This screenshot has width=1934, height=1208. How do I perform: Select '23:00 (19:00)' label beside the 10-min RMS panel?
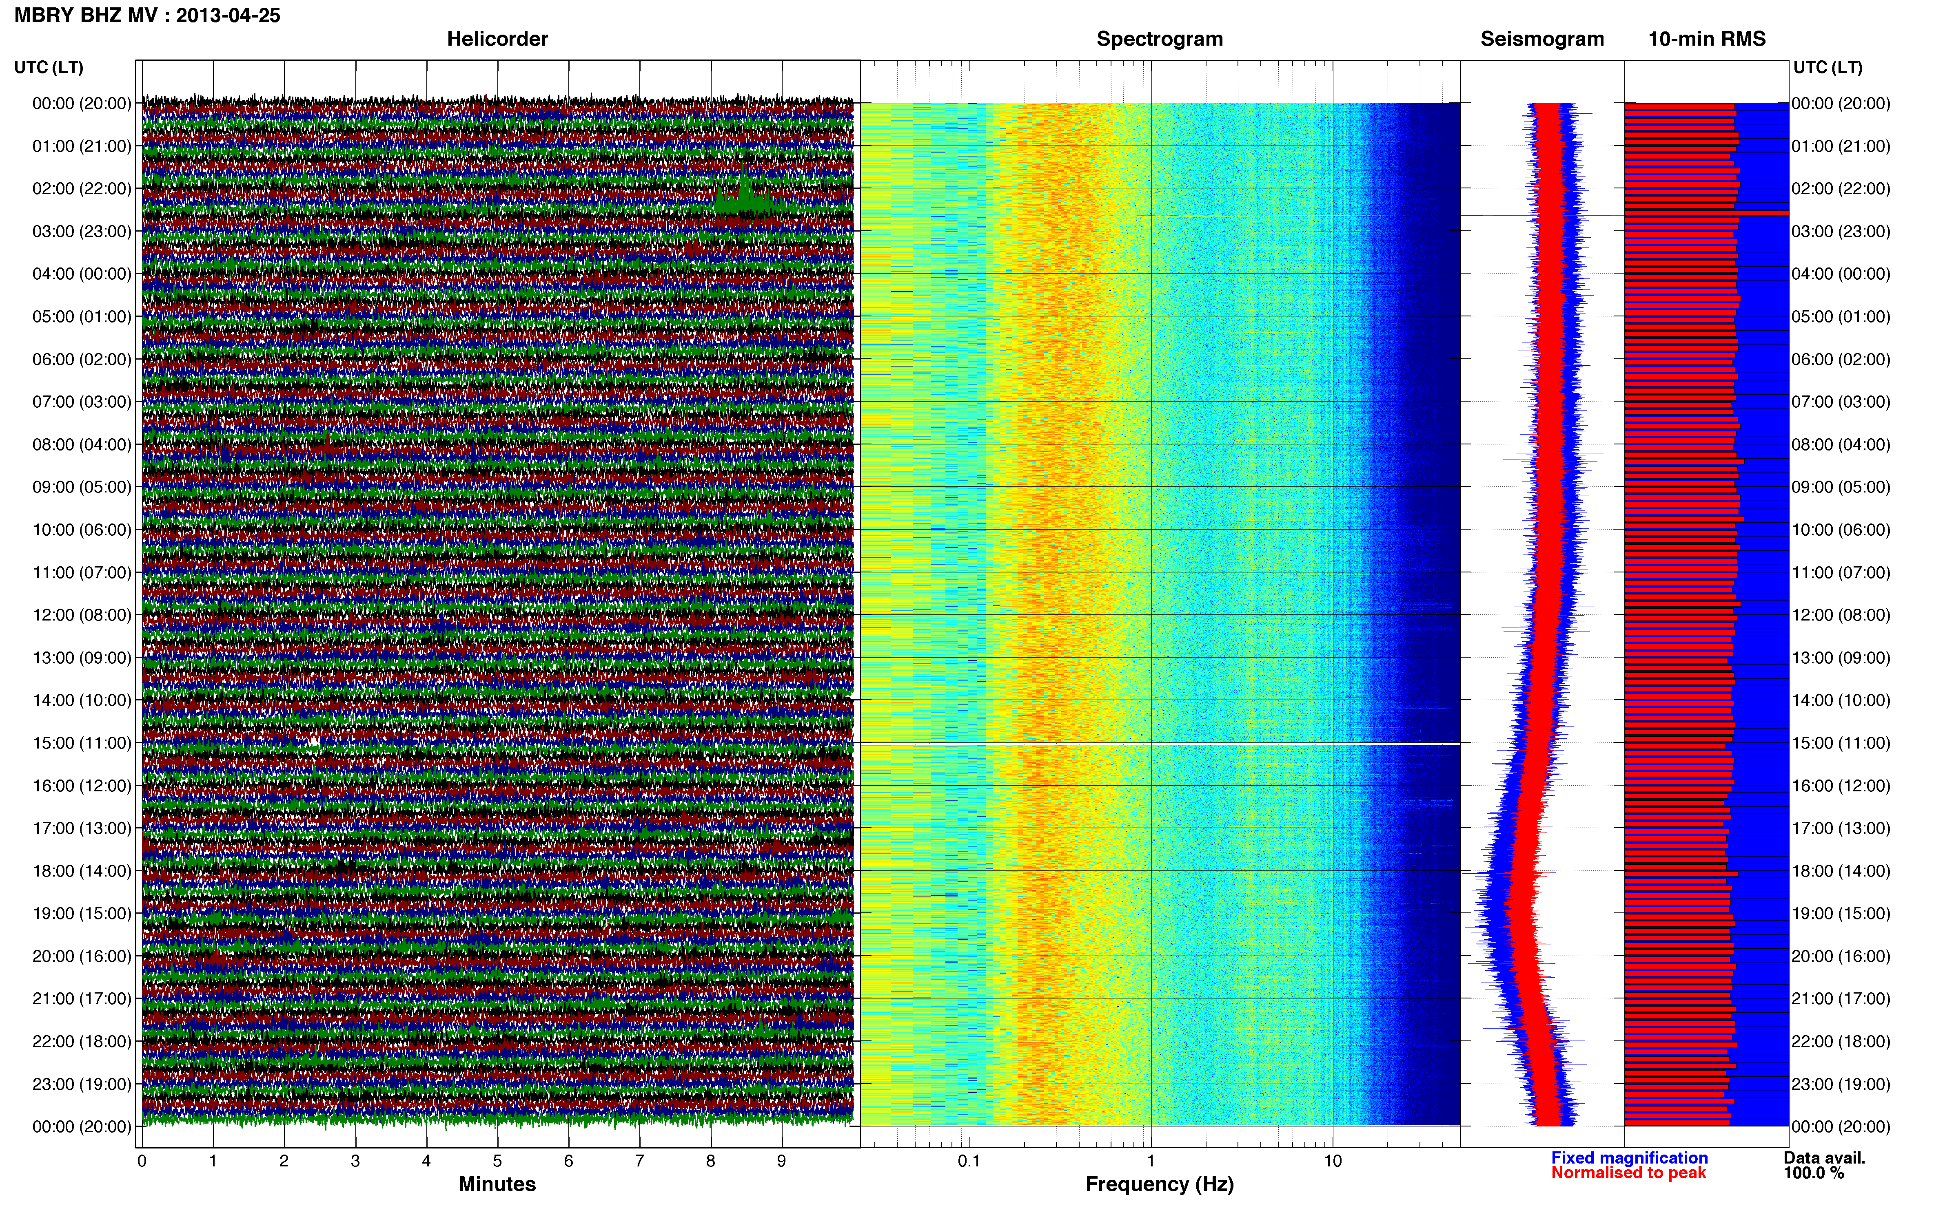click(x=1841, y=1084)
